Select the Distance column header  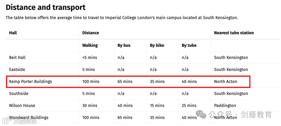(91, 33)
